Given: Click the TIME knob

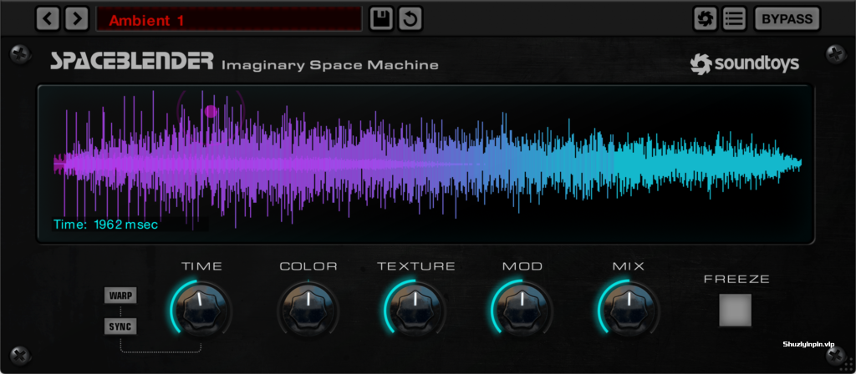Looking at the screenshot, I should coord(199,309).
